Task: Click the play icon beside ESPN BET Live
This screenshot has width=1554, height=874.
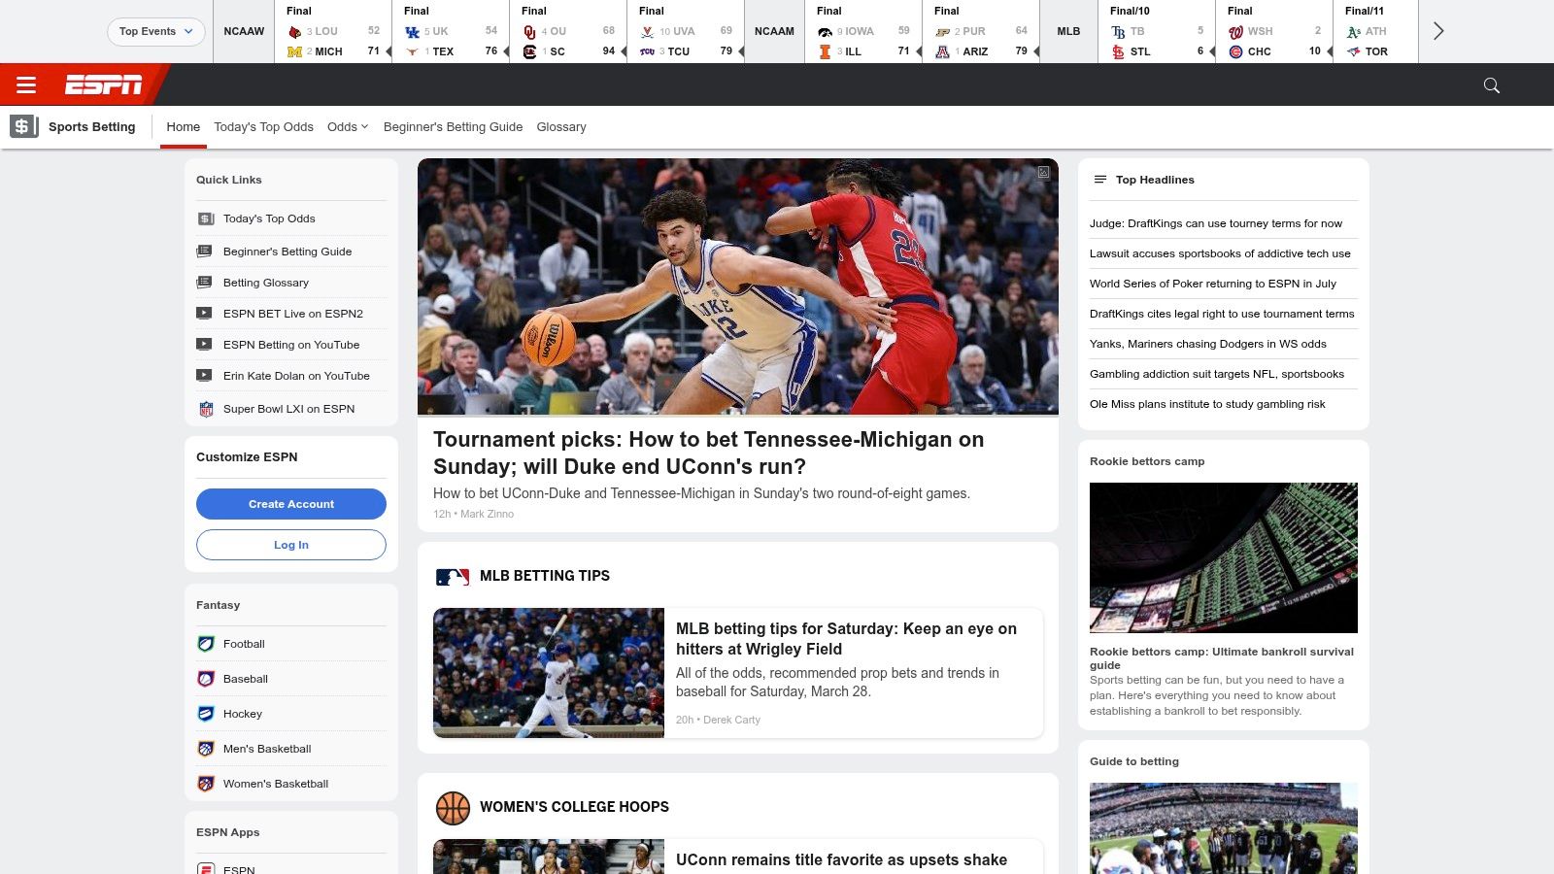Action: click(x=205, y=314)
